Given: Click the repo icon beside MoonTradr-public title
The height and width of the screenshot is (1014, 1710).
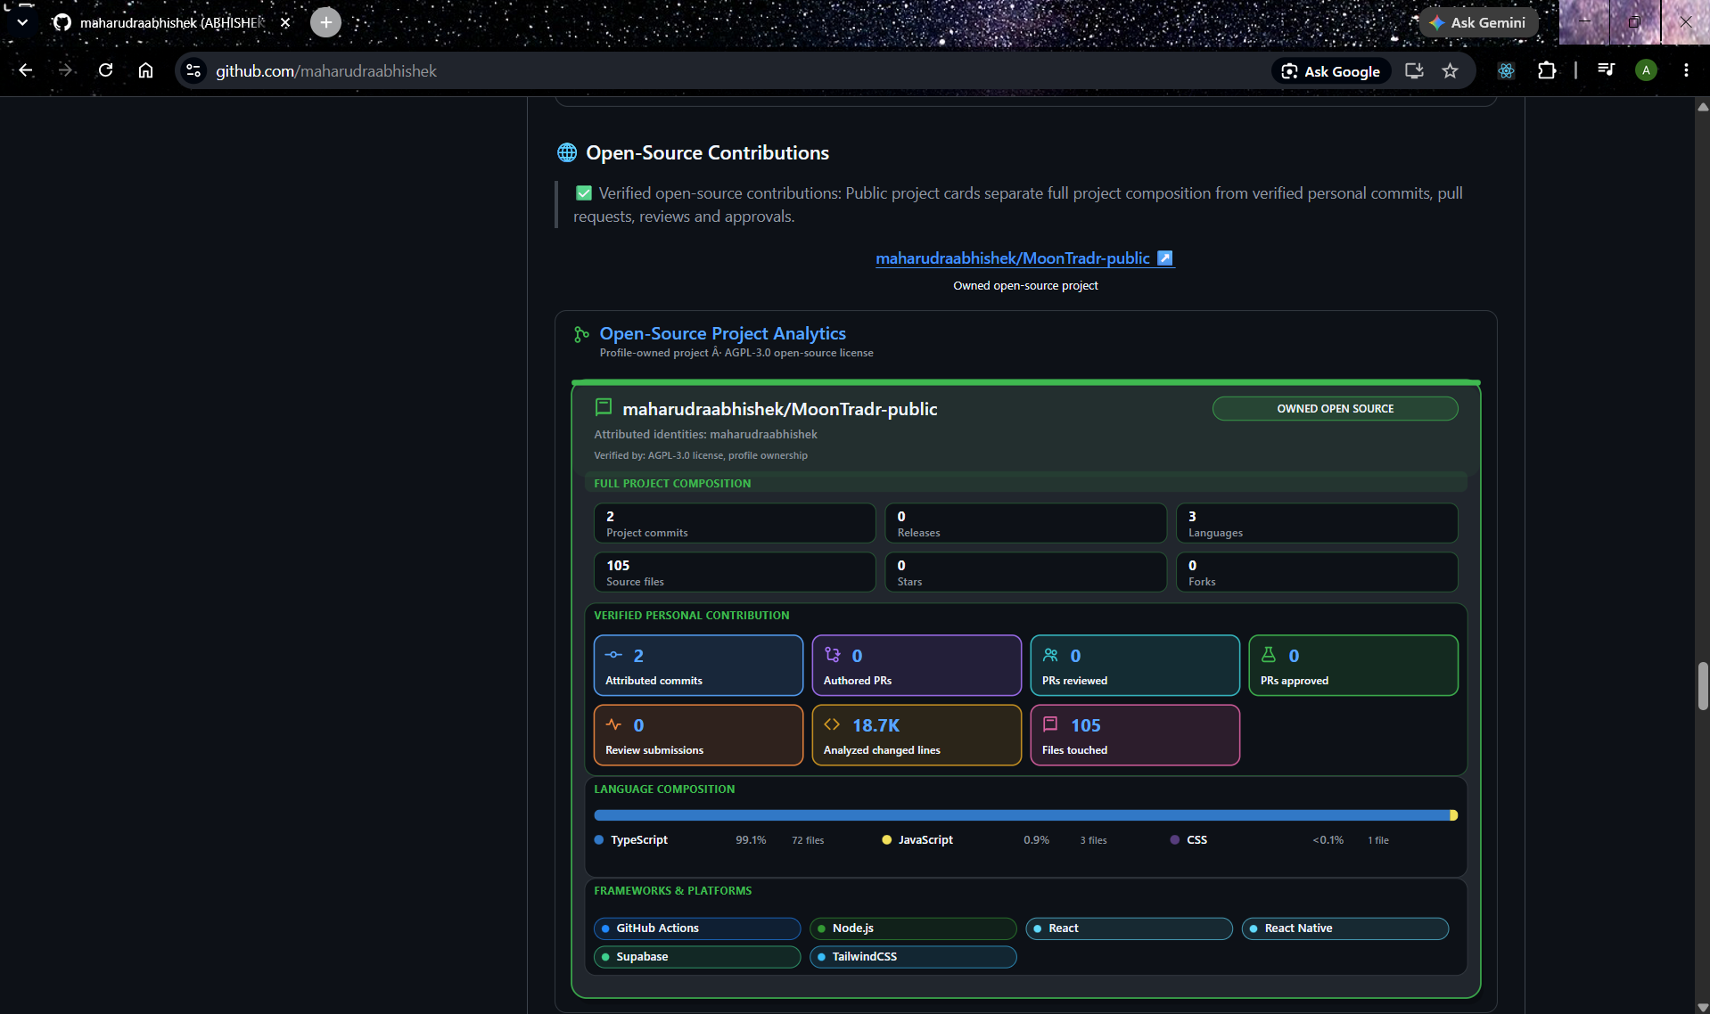Looking at the screenshot, I should 604,408.
